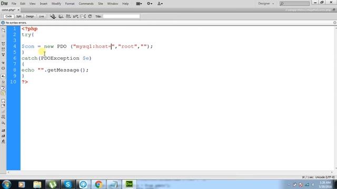Toggle Highlight Invalid Code option
Screen dimensions: 337x189
point(3,82)
